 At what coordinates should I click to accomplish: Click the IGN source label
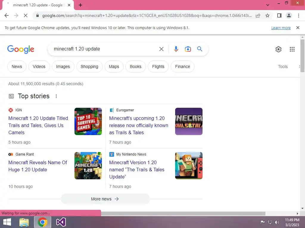19,110
